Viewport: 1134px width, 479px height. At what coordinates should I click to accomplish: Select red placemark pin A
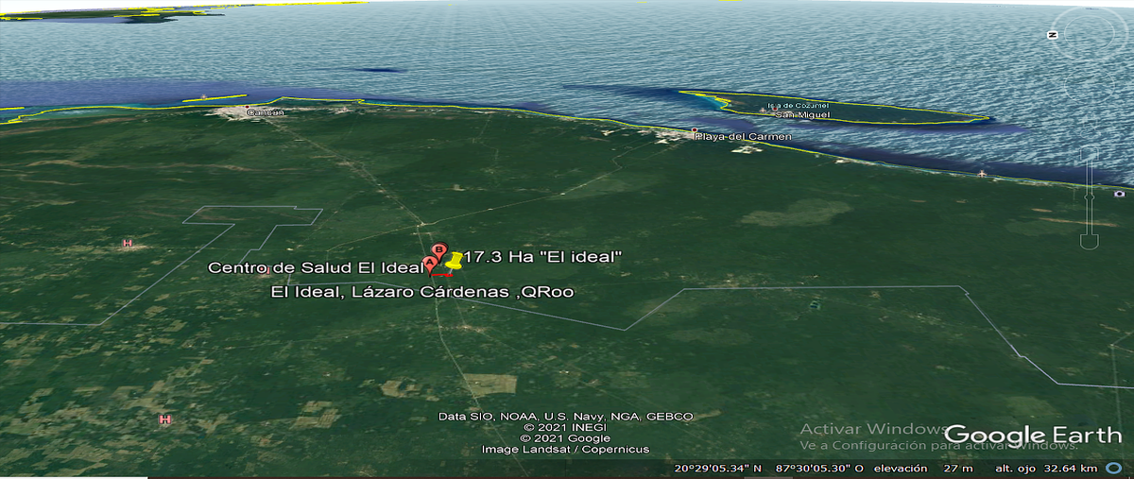pyautogui.click(x=431, y=265)
